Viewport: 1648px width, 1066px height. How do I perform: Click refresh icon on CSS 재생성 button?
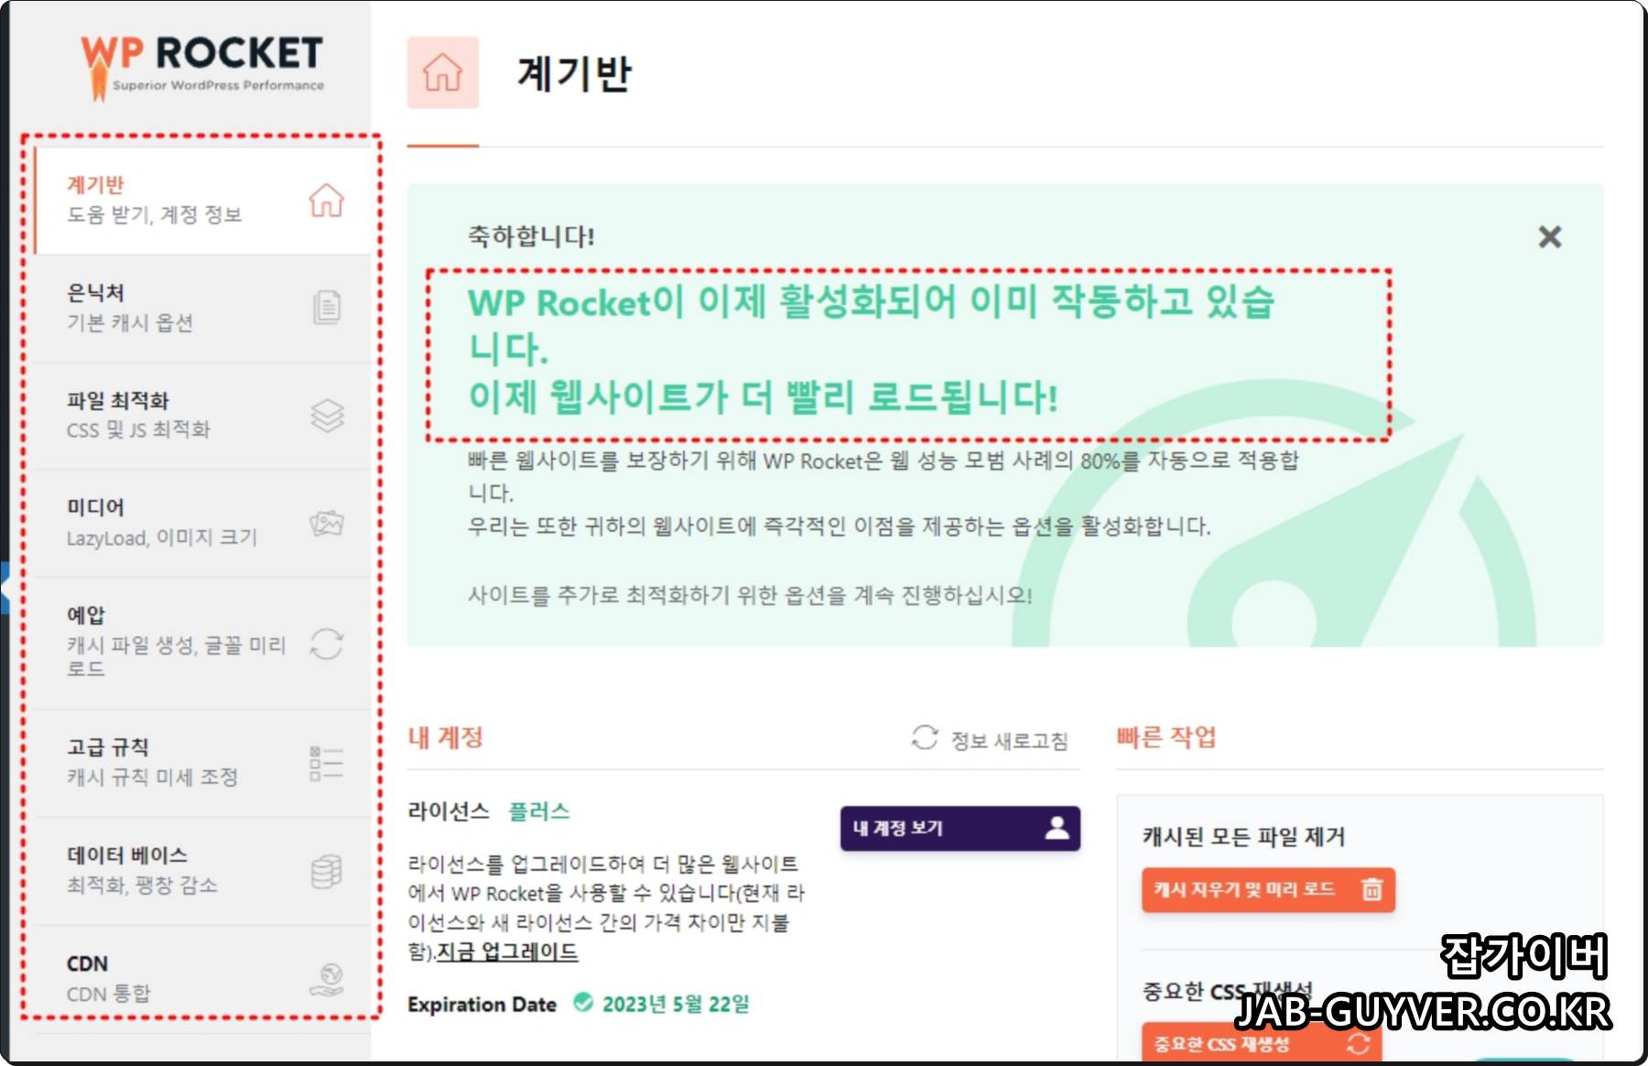pyautogui.click(x=1359, y=1043)
